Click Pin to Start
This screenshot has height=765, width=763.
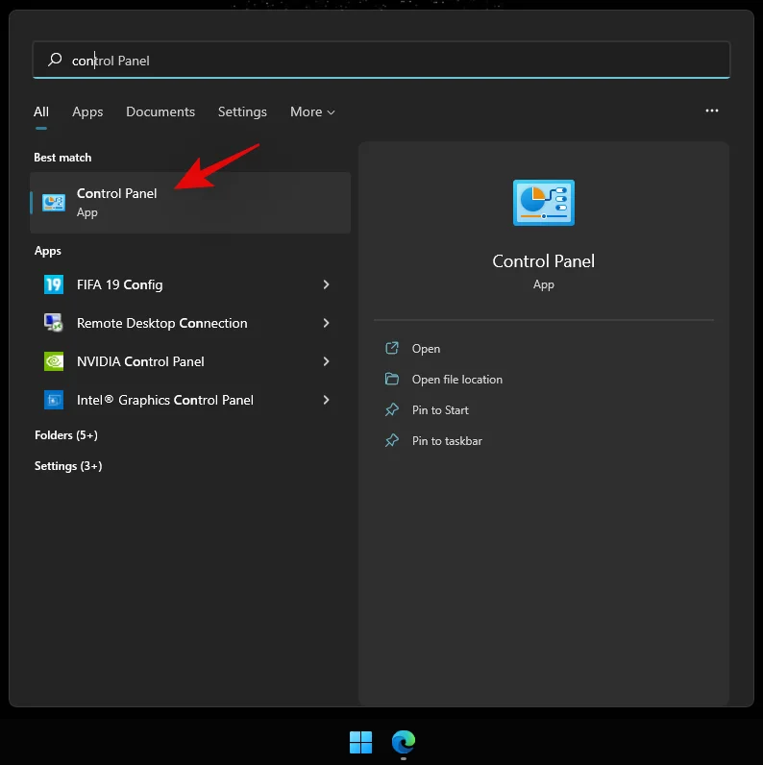pos(440,410)
